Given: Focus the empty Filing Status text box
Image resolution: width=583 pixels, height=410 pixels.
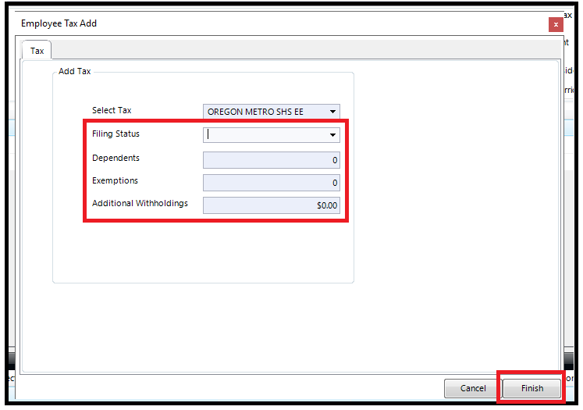Looking at the screenshot, I should 265,135.
